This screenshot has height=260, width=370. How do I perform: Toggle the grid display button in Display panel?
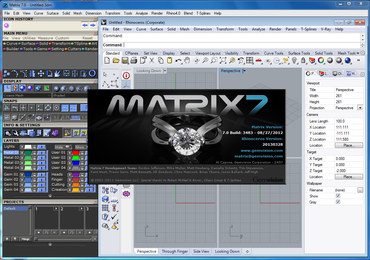pyautogui.click(x=7, y=88)
